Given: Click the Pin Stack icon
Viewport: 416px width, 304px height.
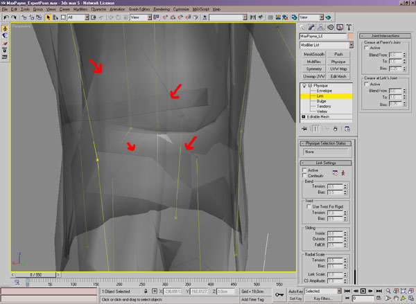Looking at the screenshot, I should [304, 129].
